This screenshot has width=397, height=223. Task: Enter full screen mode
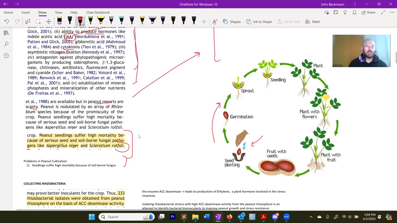[x=383, y=12]
